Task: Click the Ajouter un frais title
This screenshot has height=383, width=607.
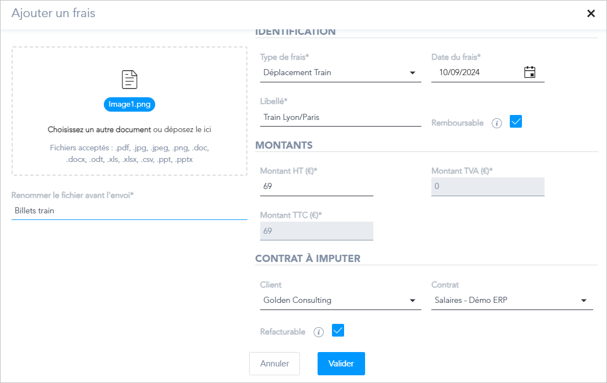Action: click(54, 13)
